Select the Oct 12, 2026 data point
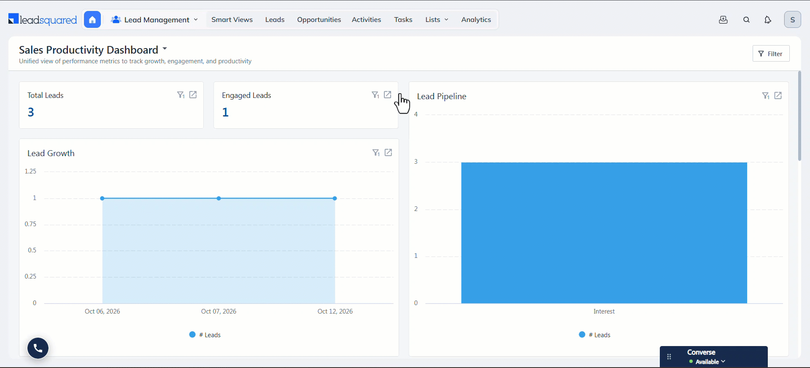The image size is (810, 368). pyautogui.click(x=335, y=198)
